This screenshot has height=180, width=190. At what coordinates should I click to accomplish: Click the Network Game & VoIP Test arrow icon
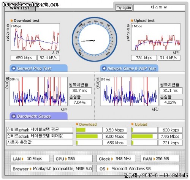click(104, 68)
